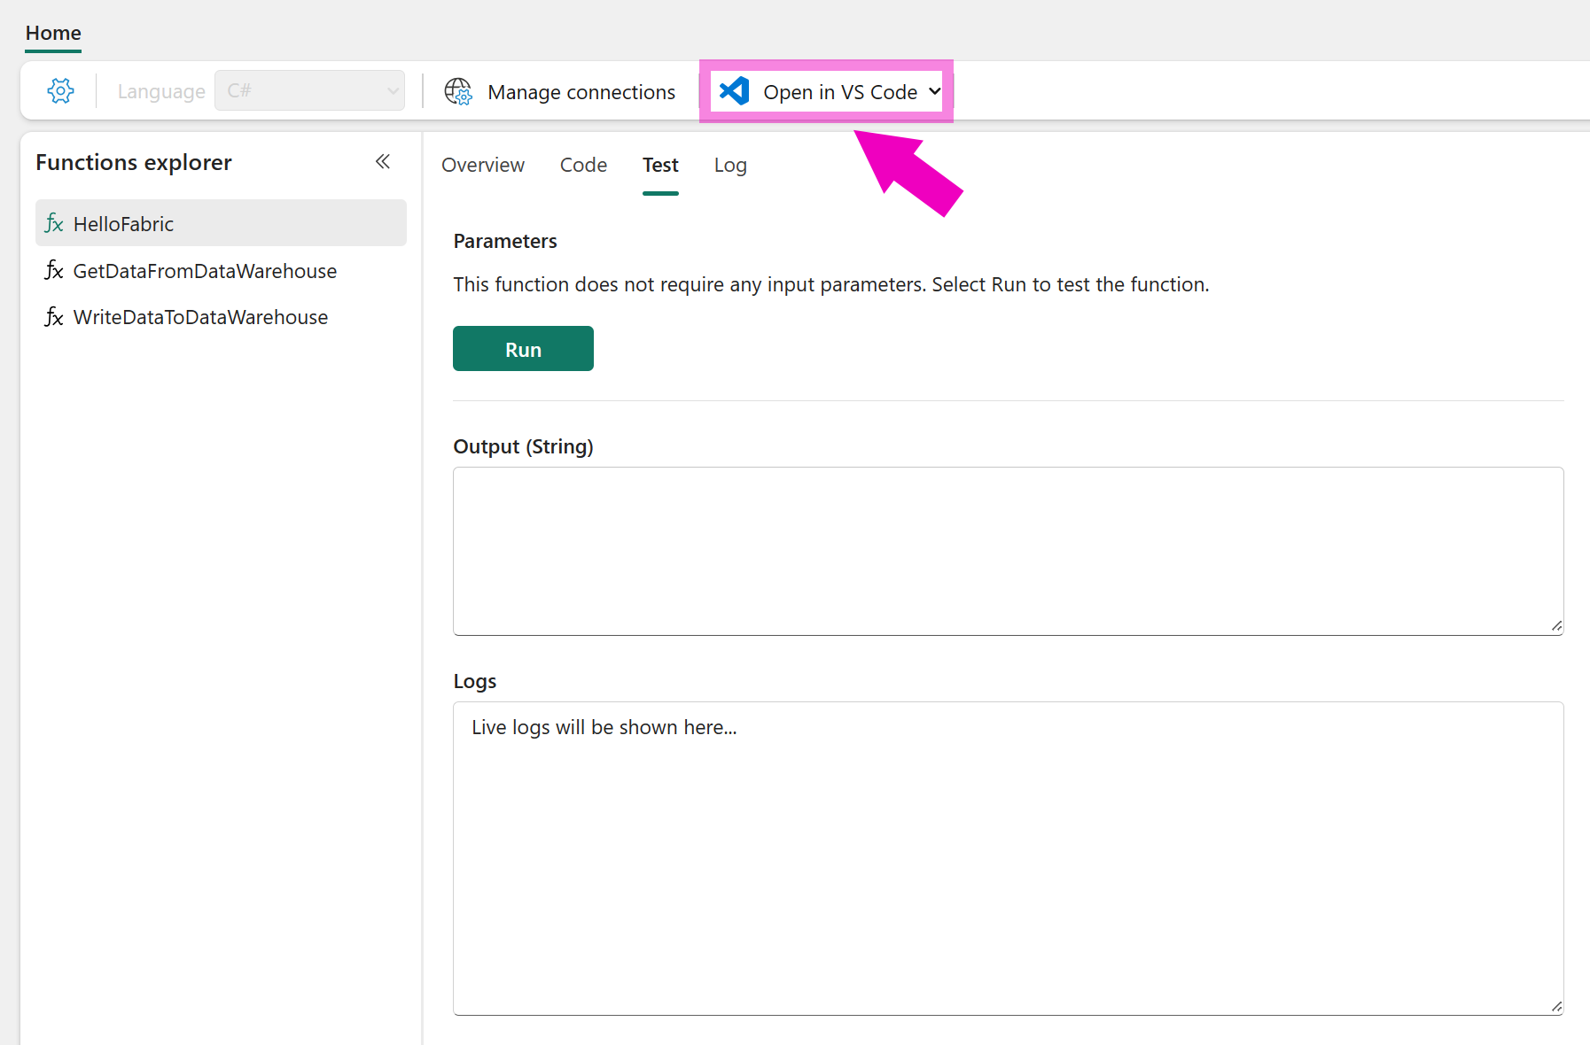The width and height of the screenshot is (1590, 1045).
Task: Click the fx icon beside GetDataFromDataWarehouse
Action: coord(54,270)
